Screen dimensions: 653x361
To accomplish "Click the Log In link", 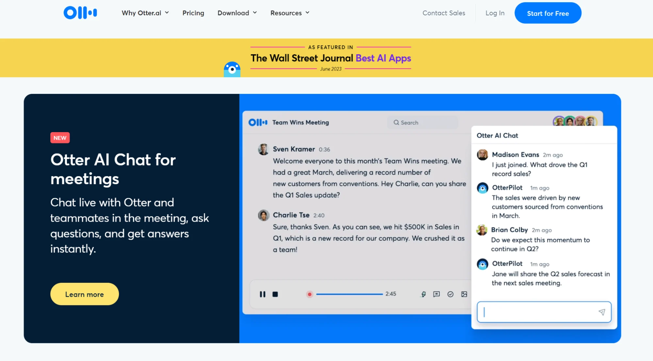I will click(495, 13).
